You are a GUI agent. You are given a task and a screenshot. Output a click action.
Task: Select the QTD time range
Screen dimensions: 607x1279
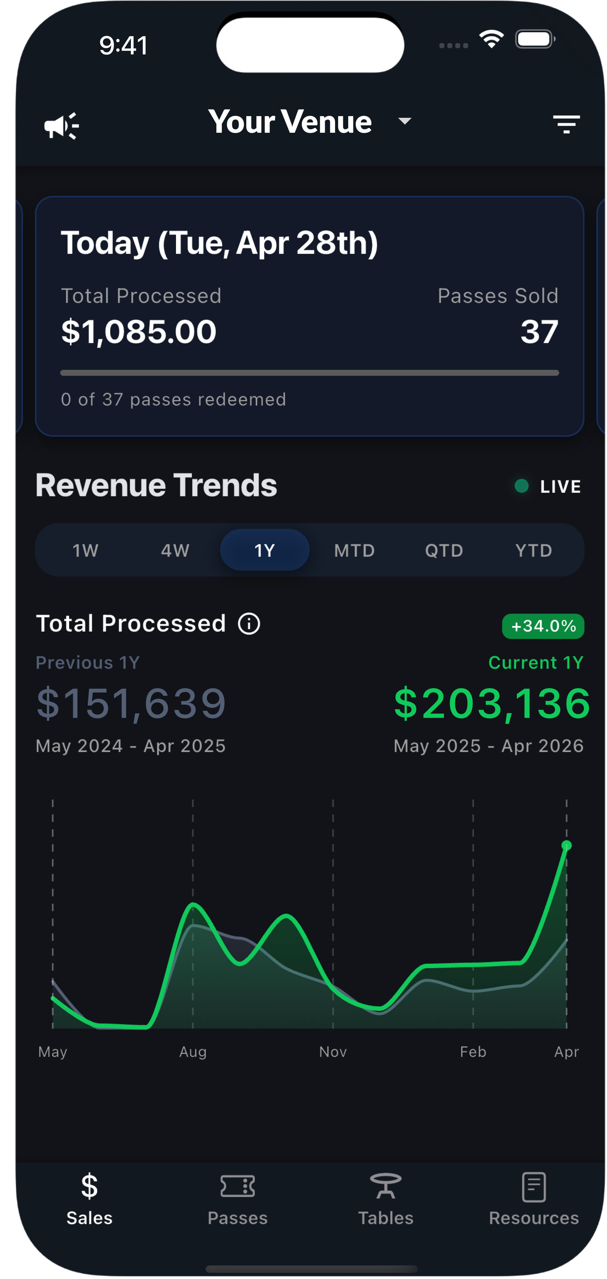(x=444, y=550)
